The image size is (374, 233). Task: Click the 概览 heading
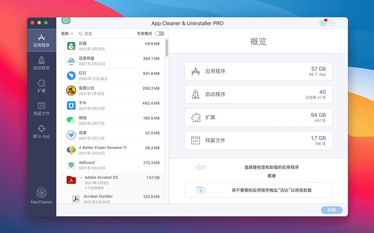(x=258, y=42)
